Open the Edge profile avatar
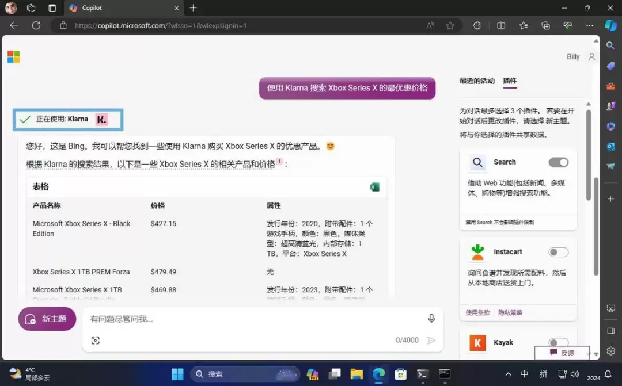Viewport: 622px width, 386px height. click(11, 8)
